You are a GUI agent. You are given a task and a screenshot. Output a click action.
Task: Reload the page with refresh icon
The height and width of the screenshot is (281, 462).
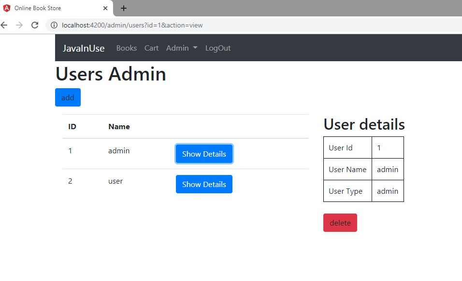(x=35, y=25)
